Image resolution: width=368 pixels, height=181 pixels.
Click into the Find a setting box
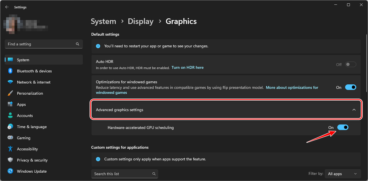[40, 44]
